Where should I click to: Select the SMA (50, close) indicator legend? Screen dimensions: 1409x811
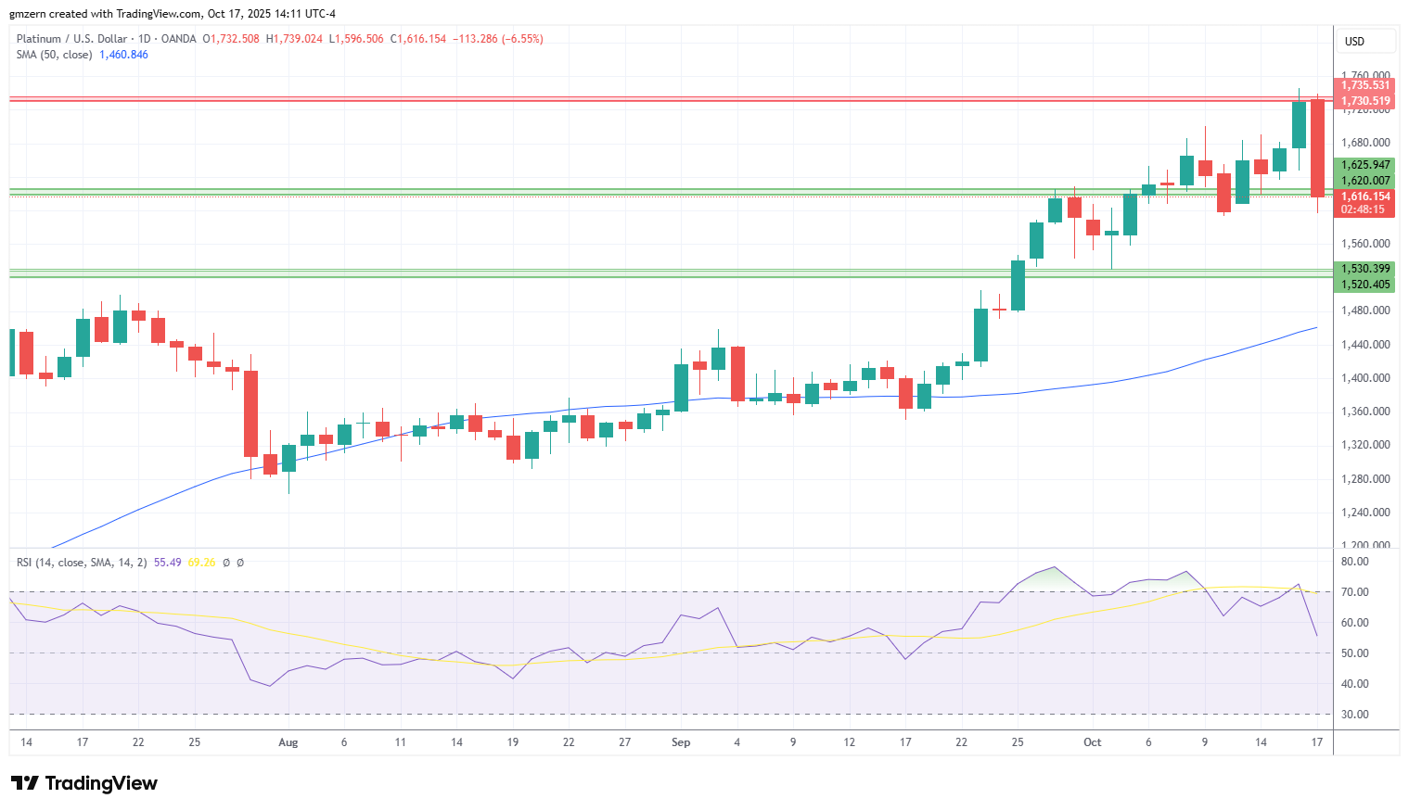[x=54, y=55]
